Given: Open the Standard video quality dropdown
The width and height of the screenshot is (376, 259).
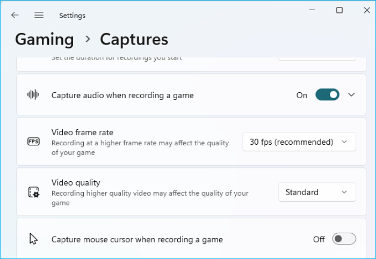Looking at the screenshot, I should [317, 192].
